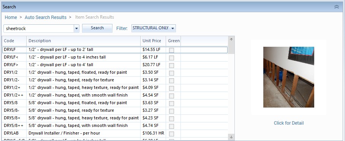Screen dimensions: 345x141
Task: Click the scroll down arrow in results list
Action: tap(231, 137)
